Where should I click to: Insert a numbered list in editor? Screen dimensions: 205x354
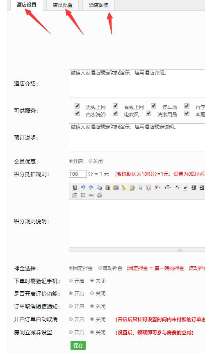(x=75, y=195)
